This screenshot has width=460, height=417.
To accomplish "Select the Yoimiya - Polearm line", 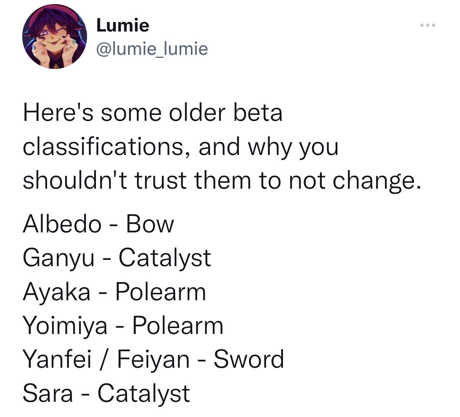I will coord(123,325).
